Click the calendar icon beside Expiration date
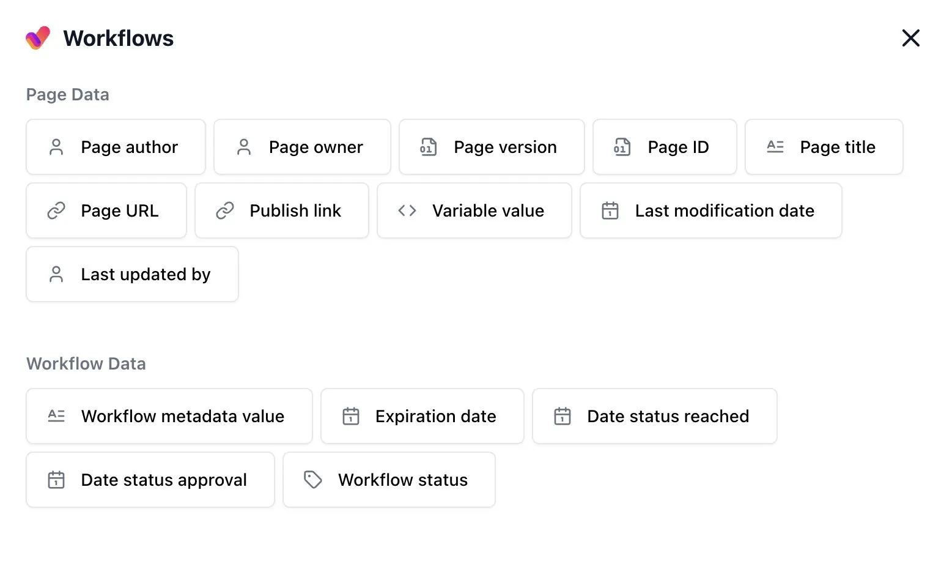The width and height of the screenshot is (944, 569). point(351,416)
